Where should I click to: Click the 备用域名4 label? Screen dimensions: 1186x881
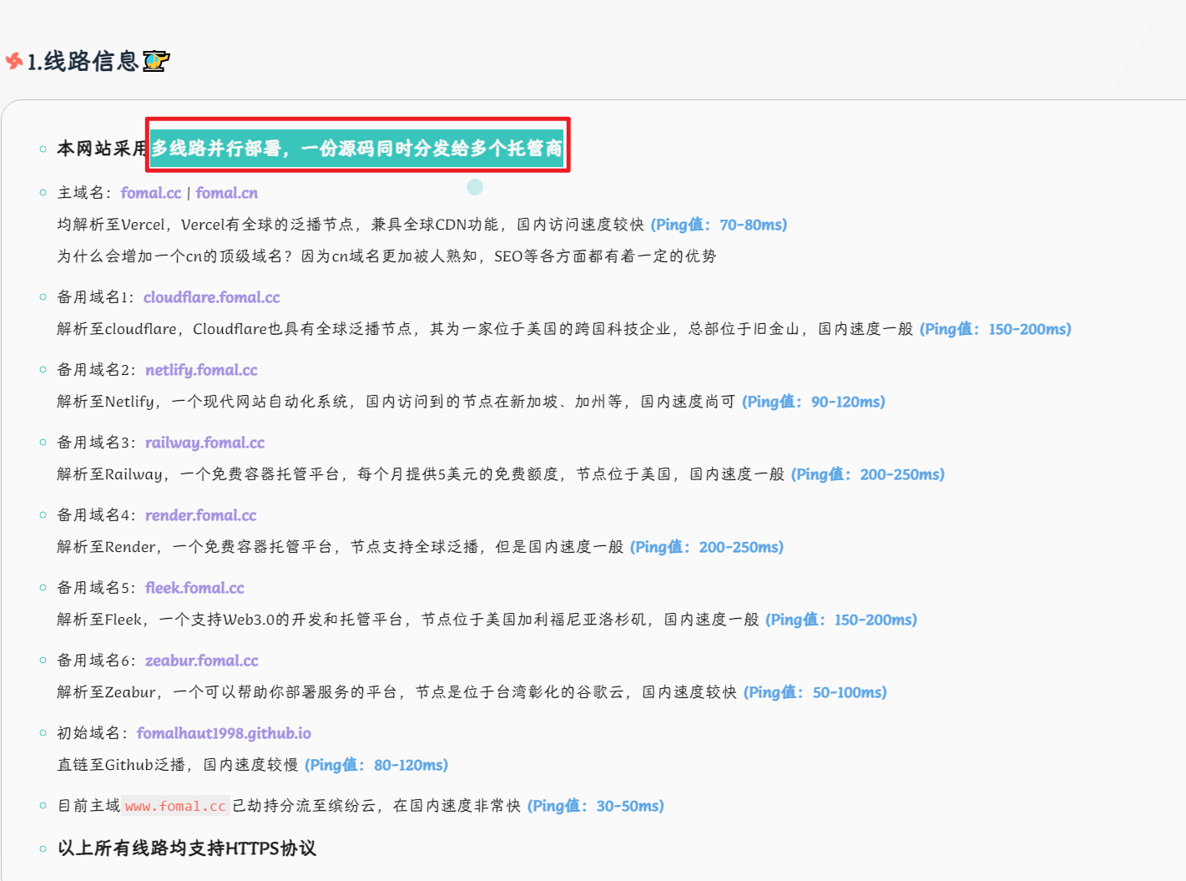click(96, 515)
